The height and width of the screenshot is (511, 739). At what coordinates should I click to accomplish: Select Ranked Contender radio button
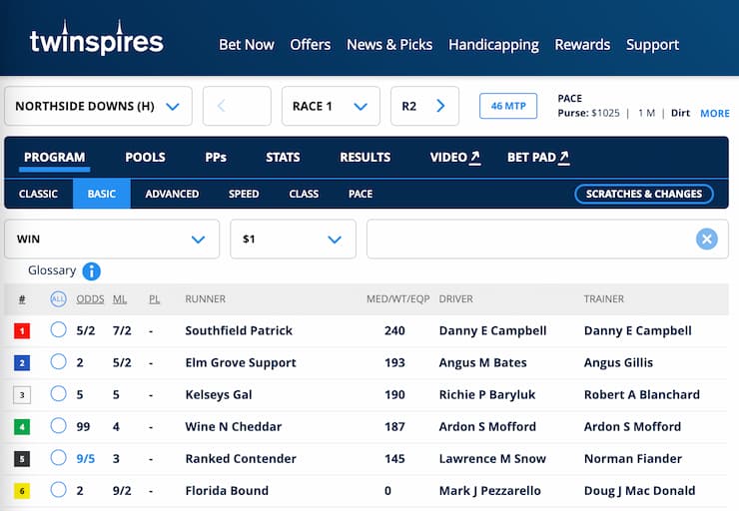pyautogui.click(x=59, y=458)
